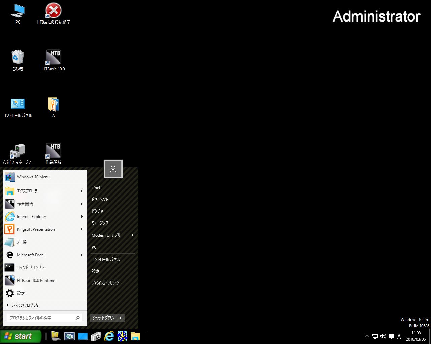Expand Internet Explorer jump list arrow
Viewport: 431px width, 344px height.
click(82, 217)
